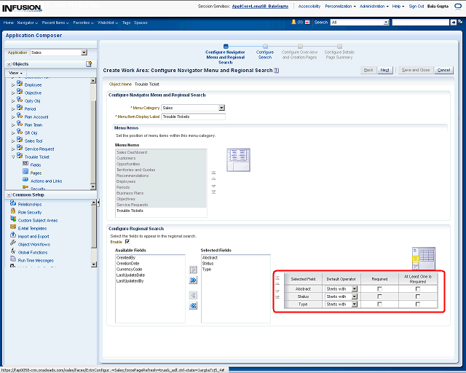Click the new object icon in Objects panel
The height and width of the screenshot is (373, 466).
click(89, 64)
